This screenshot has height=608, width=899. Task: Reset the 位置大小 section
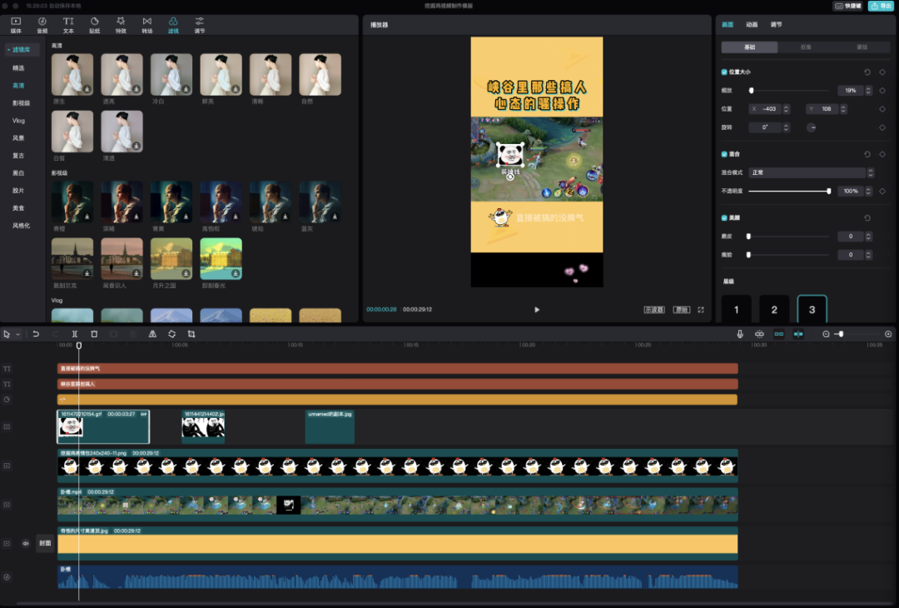click(867, 72)
